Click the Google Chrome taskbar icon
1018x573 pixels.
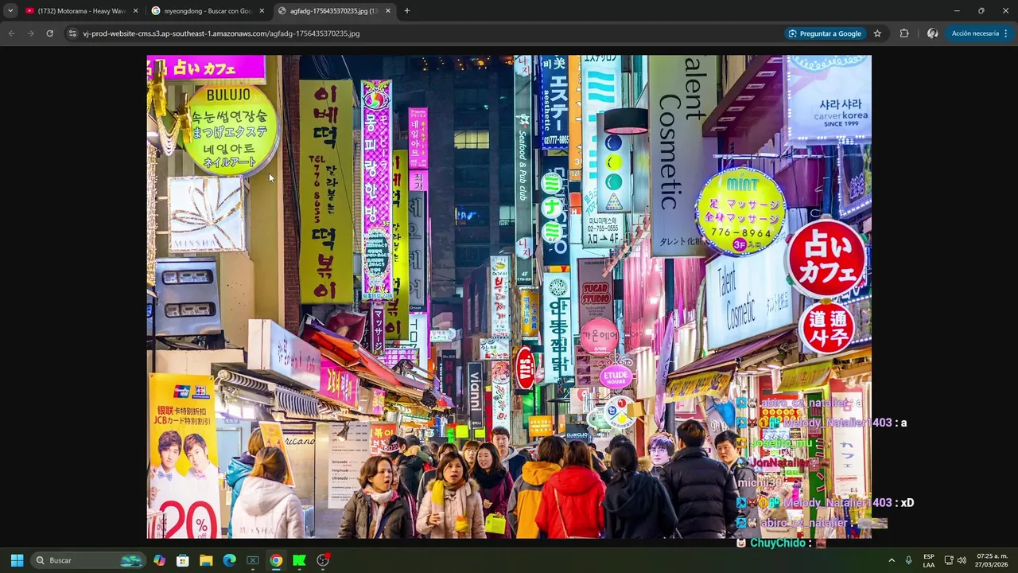coord(275,560)
